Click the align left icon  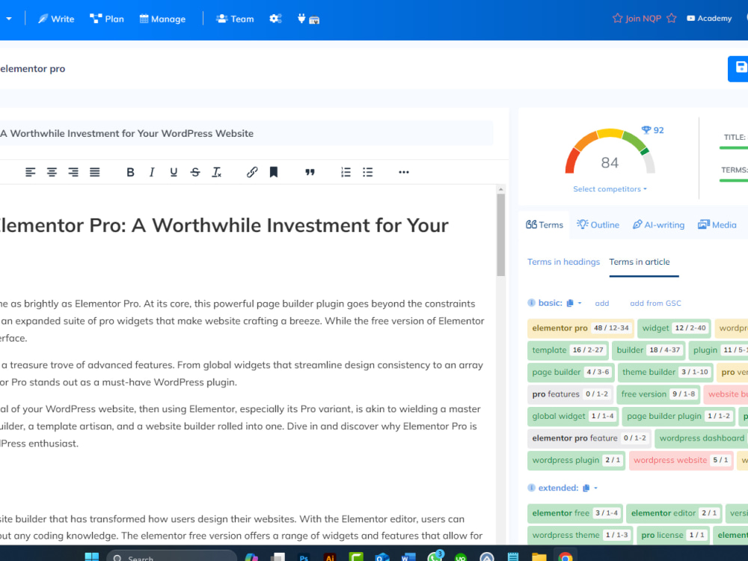[x=30, y=172]
